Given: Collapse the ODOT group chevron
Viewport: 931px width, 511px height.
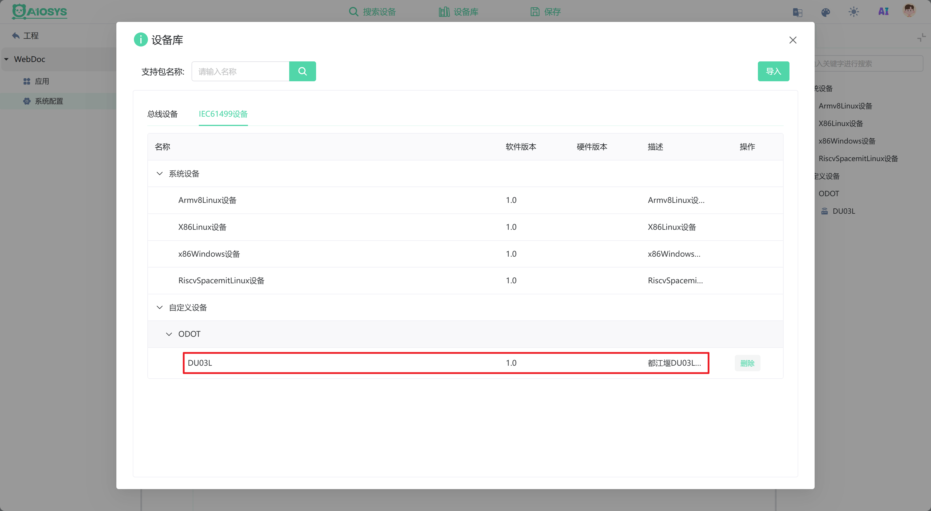Looking at the screenshot, I should click(169, 334).
